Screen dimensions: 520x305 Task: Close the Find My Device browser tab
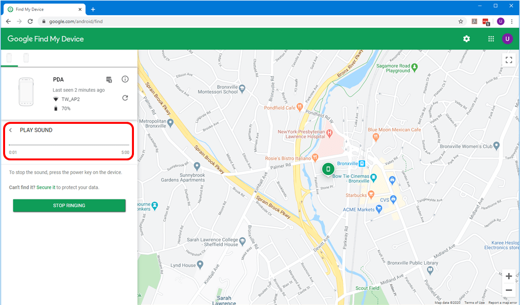[81, 9]
